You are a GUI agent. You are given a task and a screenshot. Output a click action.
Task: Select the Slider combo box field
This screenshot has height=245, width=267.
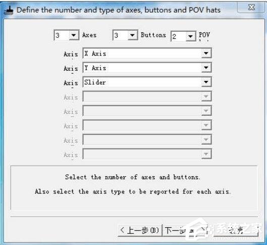click(x=147, y=82)
